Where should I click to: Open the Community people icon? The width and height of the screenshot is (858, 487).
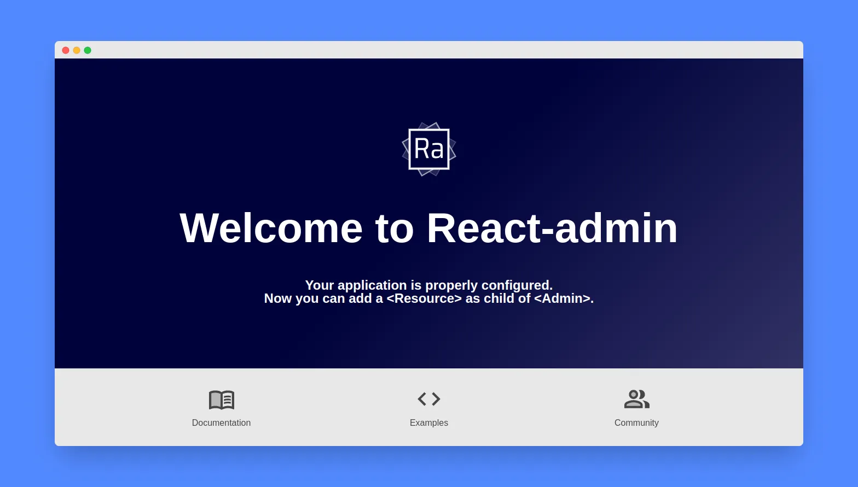636,399
